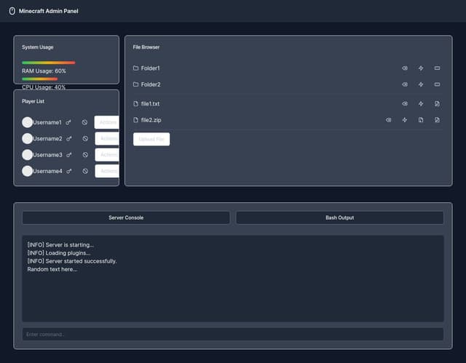Screen dimensions: 466x363
Task: Click the 'CPU Usage: 40%' label
Action: (44, 87)
